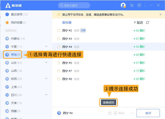Viewport: 165px width, 119px height.
Task: Favorite 西宁 #8 with star
Action: click(59, 79)
